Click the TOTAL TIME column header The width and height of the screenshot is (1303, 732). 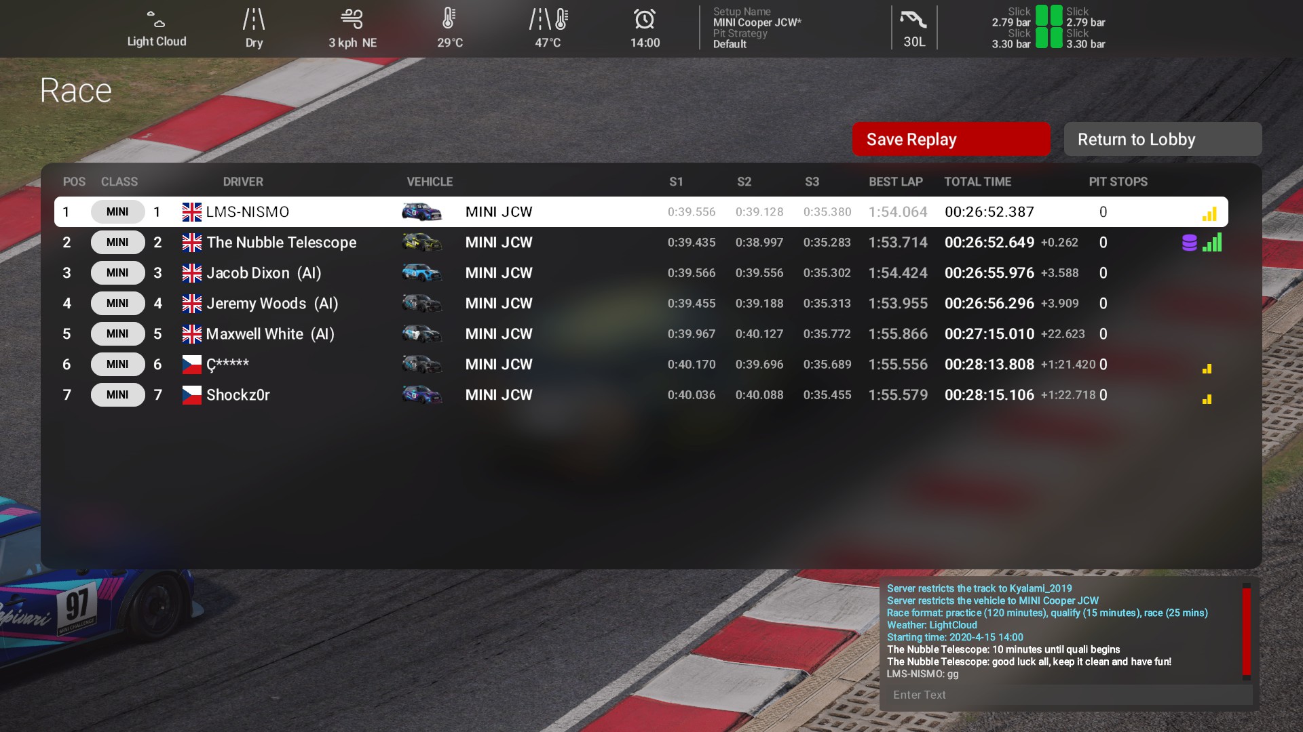[978, 182]
